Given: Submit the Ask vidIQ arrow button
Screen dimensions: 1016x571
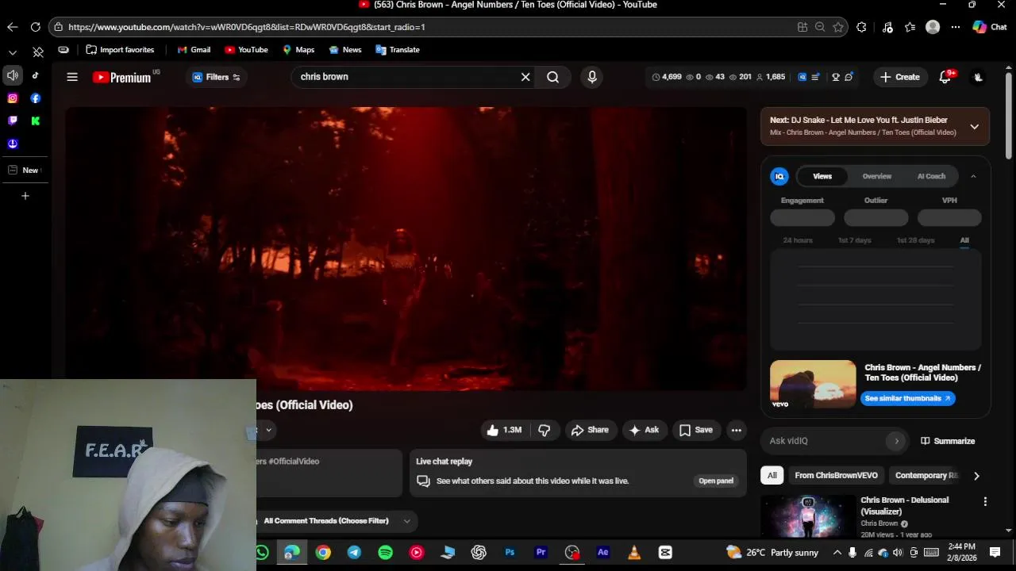Looking at the screenshot, I should click(896, 441).
